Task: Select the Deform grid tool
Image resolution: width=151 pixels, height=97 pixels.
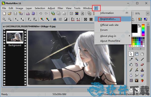Action: coord(131,80)
